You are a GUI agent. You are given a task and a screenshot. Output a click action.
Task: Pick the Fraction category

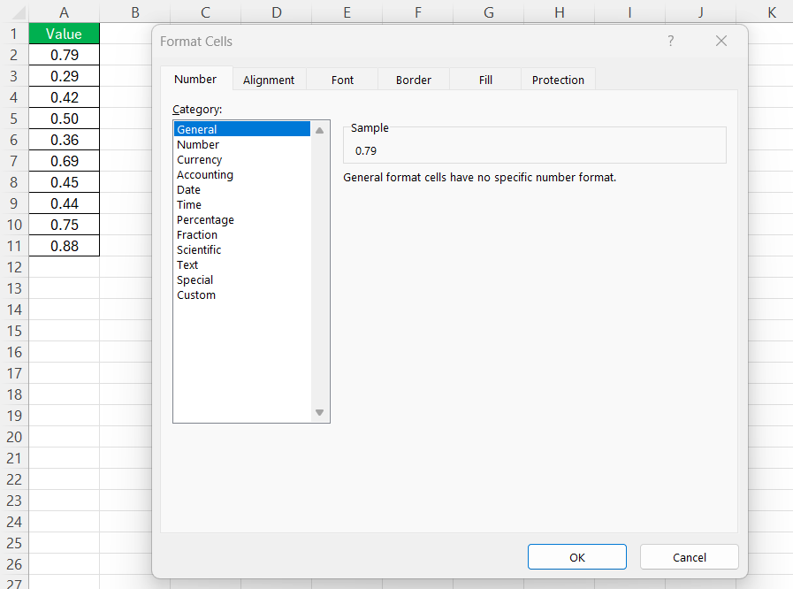[x=242, y=234]
